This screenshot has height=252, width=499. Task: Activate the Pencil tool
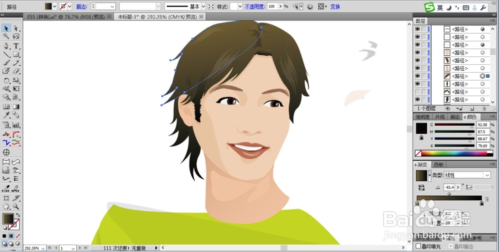point(16,63)
